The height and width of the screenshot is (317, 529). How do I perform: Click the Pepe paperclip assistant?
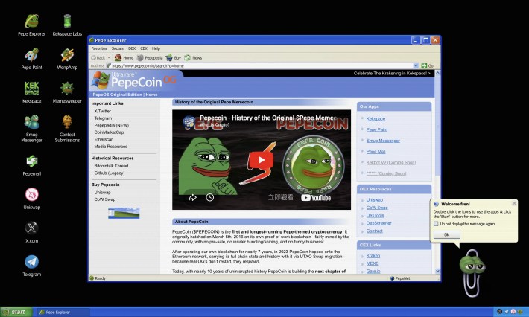tap(472, 263)
